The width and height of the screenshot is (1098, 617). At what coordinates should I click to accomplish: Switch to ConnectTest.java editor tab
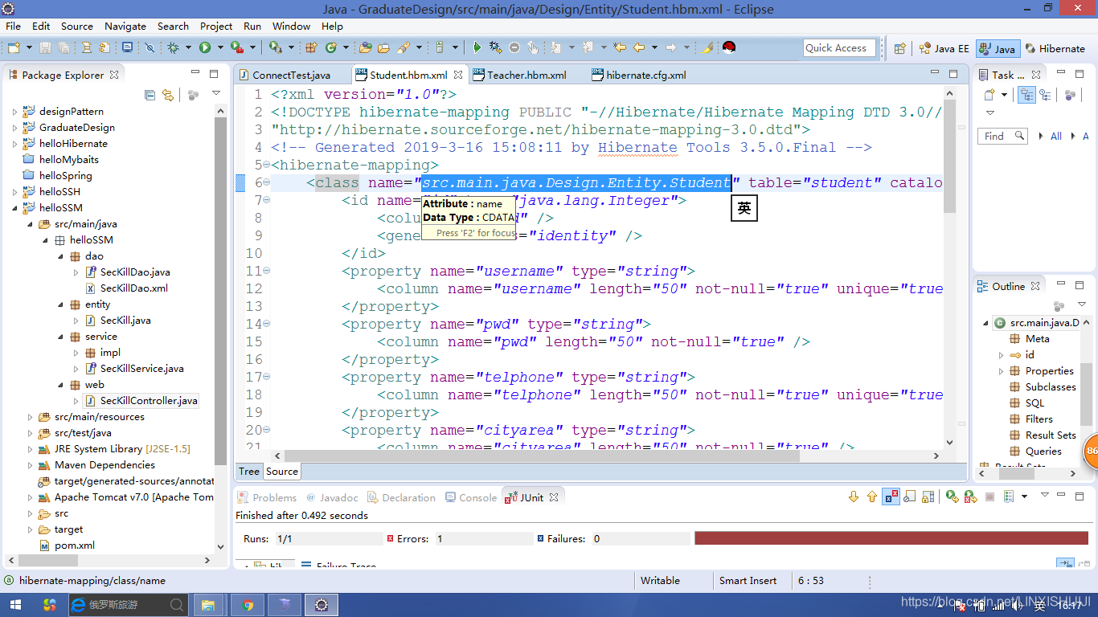click(291, 75)
